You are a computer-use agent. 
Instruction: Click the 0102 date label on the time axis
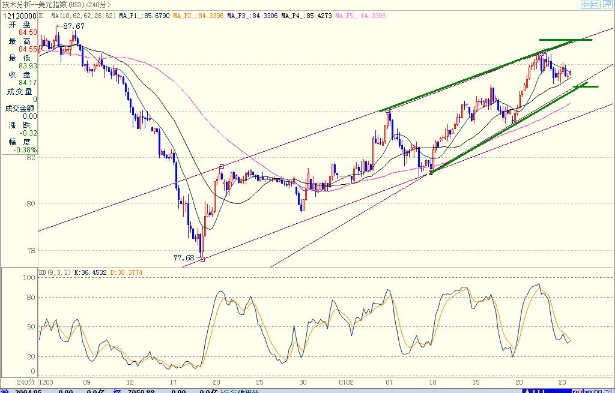coord(346,382)
